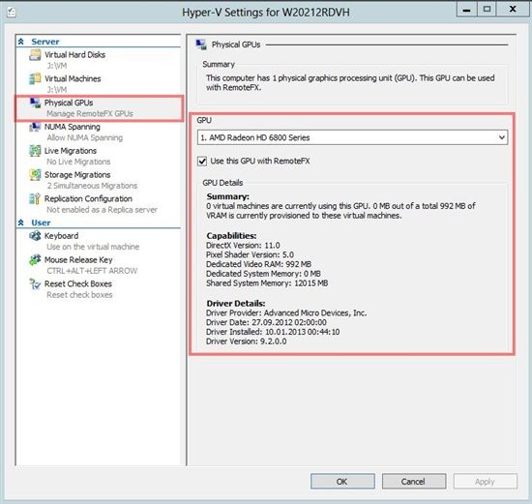This screenshot has width=532, height=504.
Task: Click 'Shared System Memory: 12015 MB' line
Action: tap(267, 283)
